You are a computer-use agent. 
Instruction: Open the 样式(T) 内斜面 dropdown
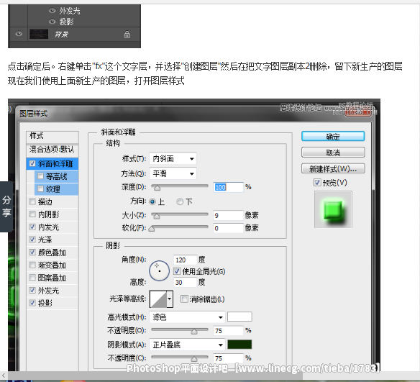tap(173, 158)
